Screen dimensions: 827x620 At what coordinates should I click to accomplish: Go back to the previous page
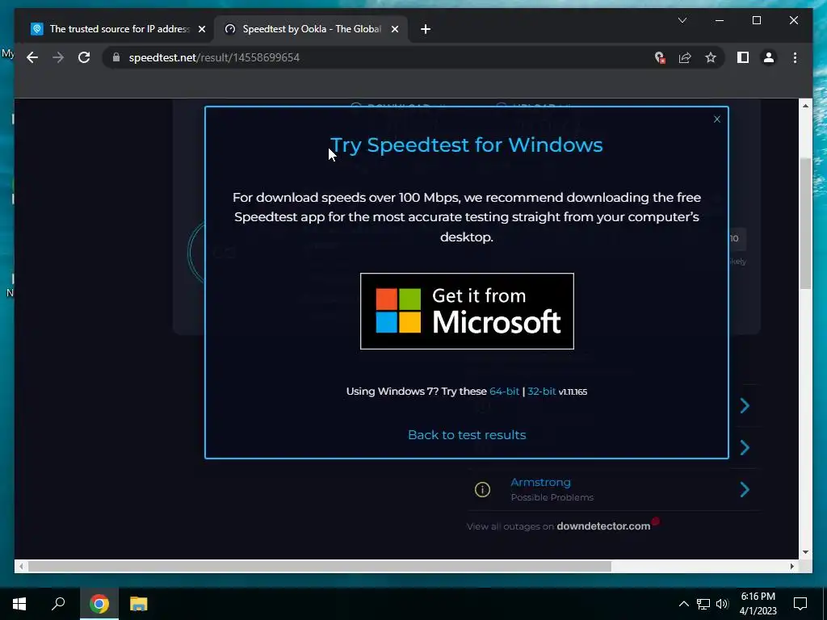click(x=32, y=57)
